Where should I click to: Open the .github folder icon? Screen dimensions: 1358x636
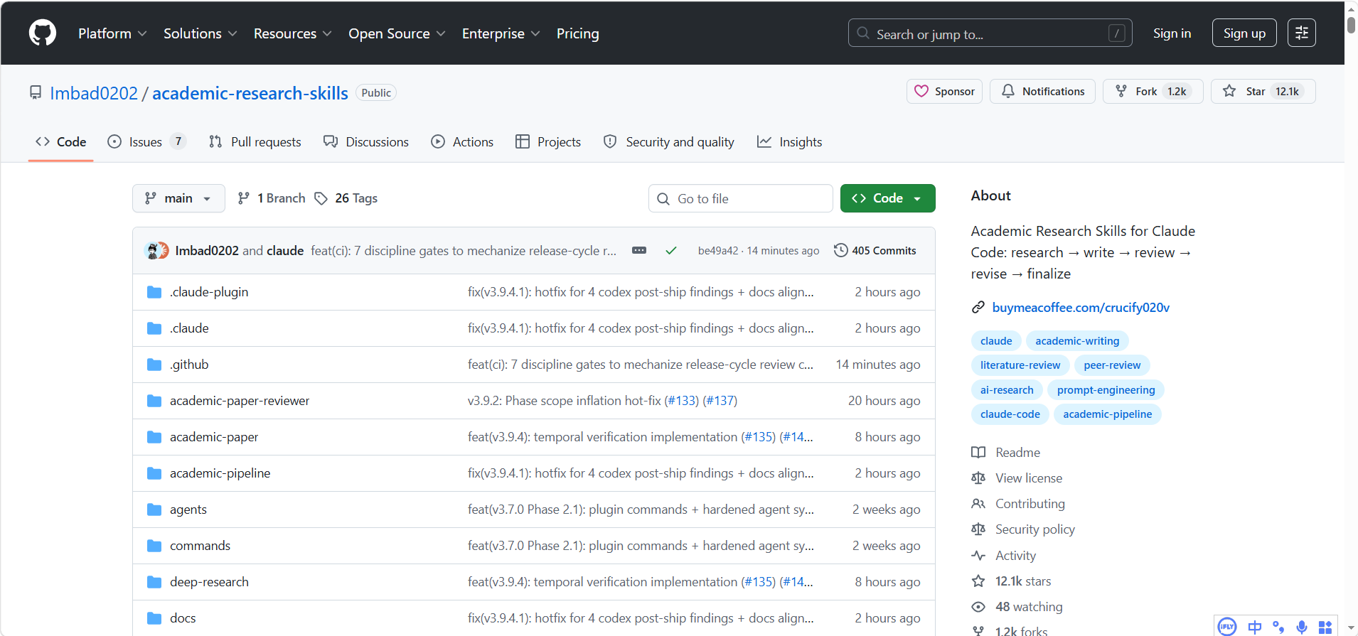coord(154,365)
